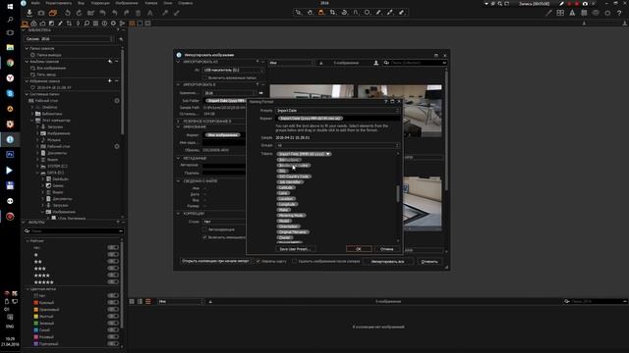
Task: Select the Pan hand cursor tool
Action: pos(310,13)
